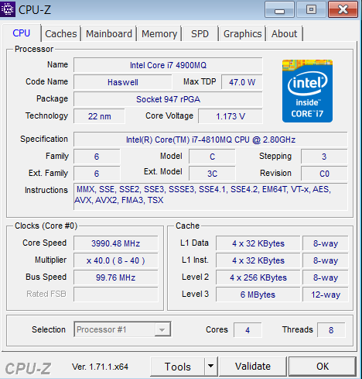
Task: Click the Package value Socket 947 rPGA
Action: click(168, 99)
